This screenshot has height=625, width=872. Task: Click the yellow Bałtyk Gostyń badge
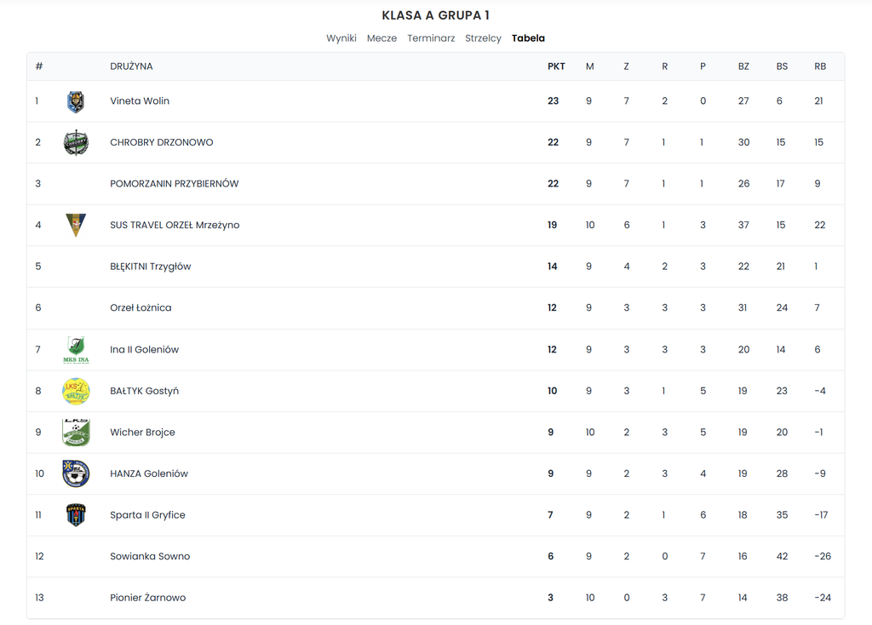76,391
